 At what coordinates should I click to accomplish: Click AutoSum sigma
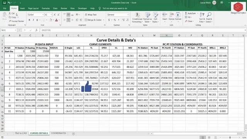coord(190,14)
